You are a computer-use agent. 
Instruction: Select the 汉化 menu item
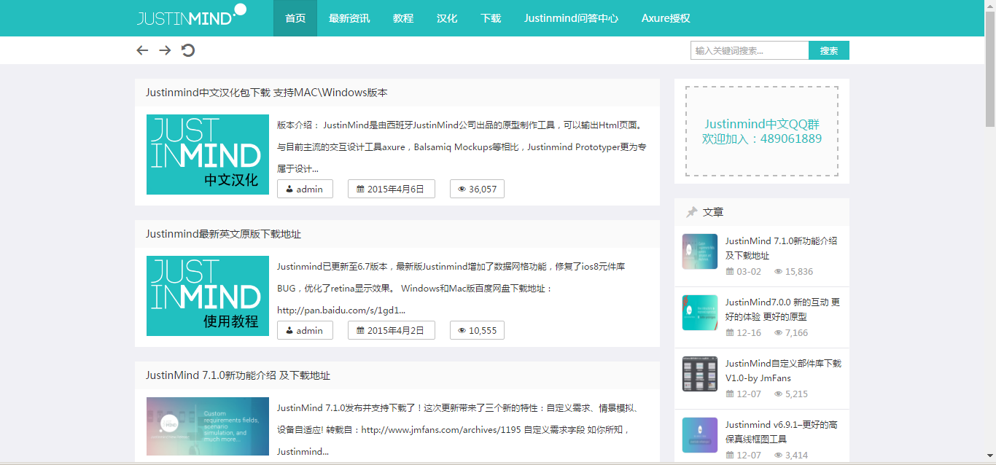click(x=447, y=18)
